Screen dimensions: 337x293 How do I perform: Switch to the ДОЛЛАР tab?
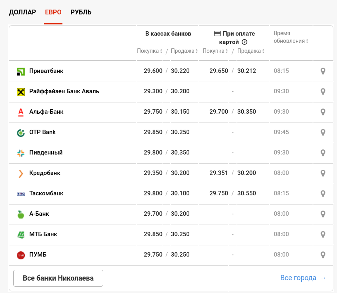[22, 12]
